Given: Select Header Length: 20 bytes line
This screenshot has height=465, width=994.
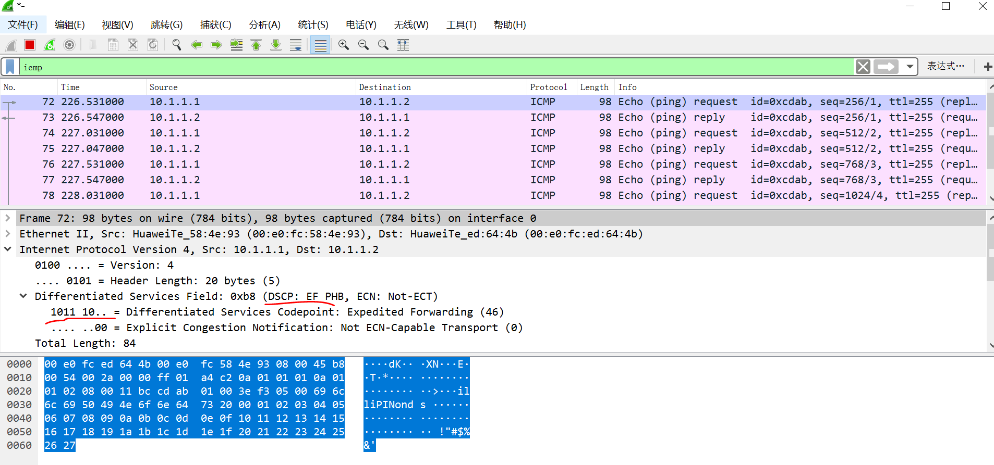Looking at the screenshot, I should tap(157, 281).
